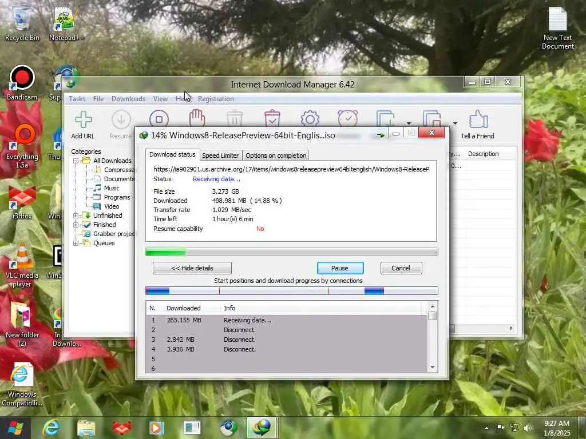Open the Downloads menu

click(x=128, y=98)
